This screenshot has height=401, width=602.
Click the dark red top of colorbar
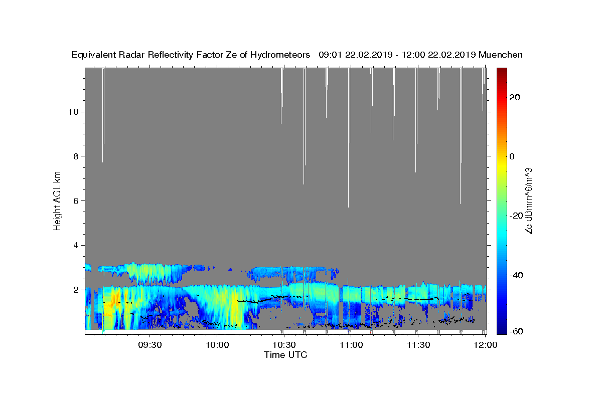coord(501,71)
